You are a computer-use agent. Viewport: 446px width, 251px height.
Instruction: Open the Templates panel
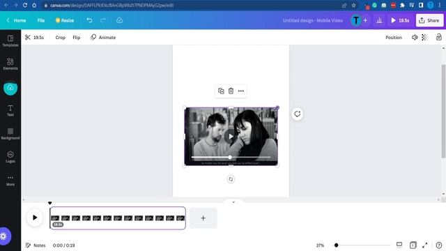click(10, 41)
